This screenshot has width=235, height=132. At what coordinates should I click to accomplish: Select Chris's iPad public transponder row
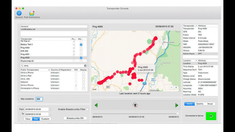pos(54,76)
